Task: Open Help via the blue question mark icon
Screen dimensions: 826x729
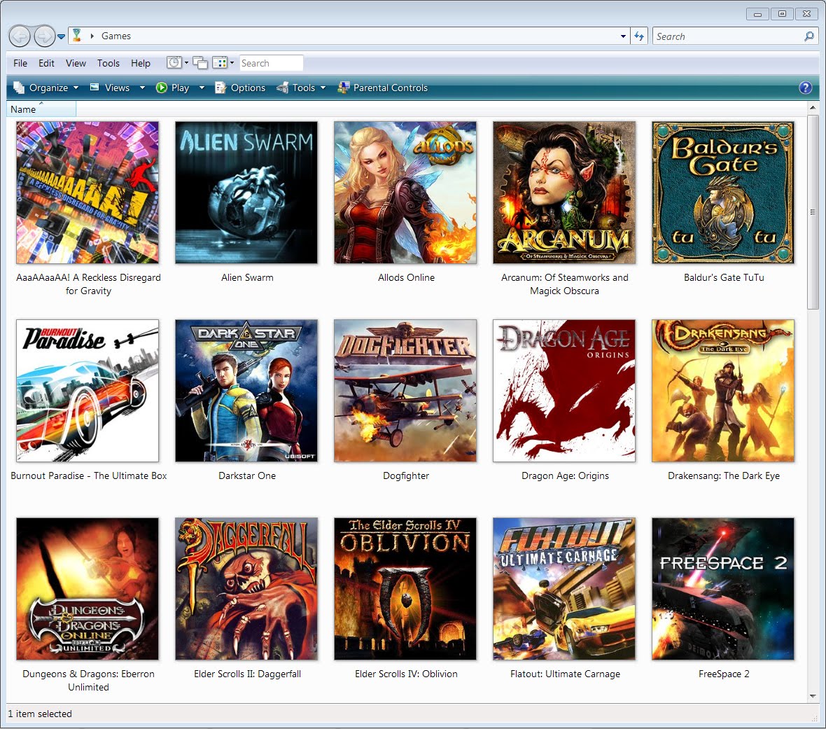Action: [806, 88]
